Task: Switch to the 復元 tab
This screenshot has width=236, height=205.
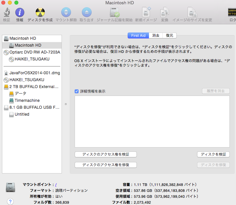Action: point(170,35)
